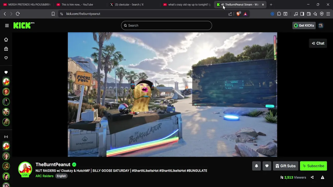333x187 pixels.
Task: Open the user profile avatar menu
Action: 321,25
